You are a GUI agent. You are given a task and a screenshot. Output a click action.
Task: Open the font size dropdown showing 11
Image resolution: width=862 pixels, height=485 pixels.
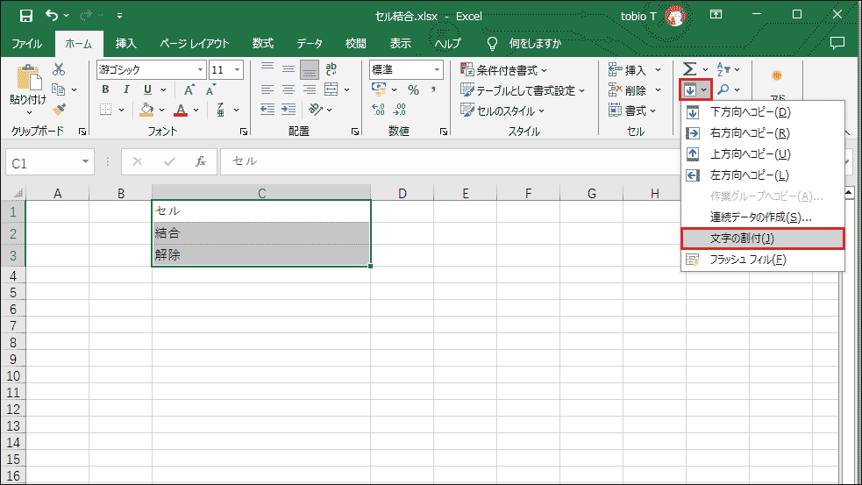point(237,70)
